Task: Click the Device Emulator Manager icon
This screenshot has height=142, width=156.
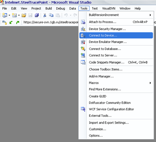Action: coord(83,42)
